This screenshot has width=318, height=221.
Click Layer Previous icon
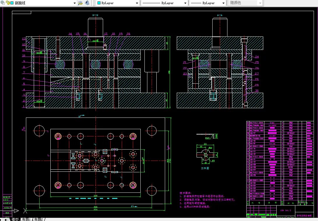click(87, 3)
